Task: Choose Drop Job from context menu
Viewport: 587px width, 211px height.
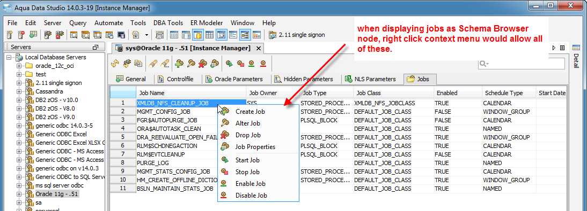Action: tap(258, 135)
